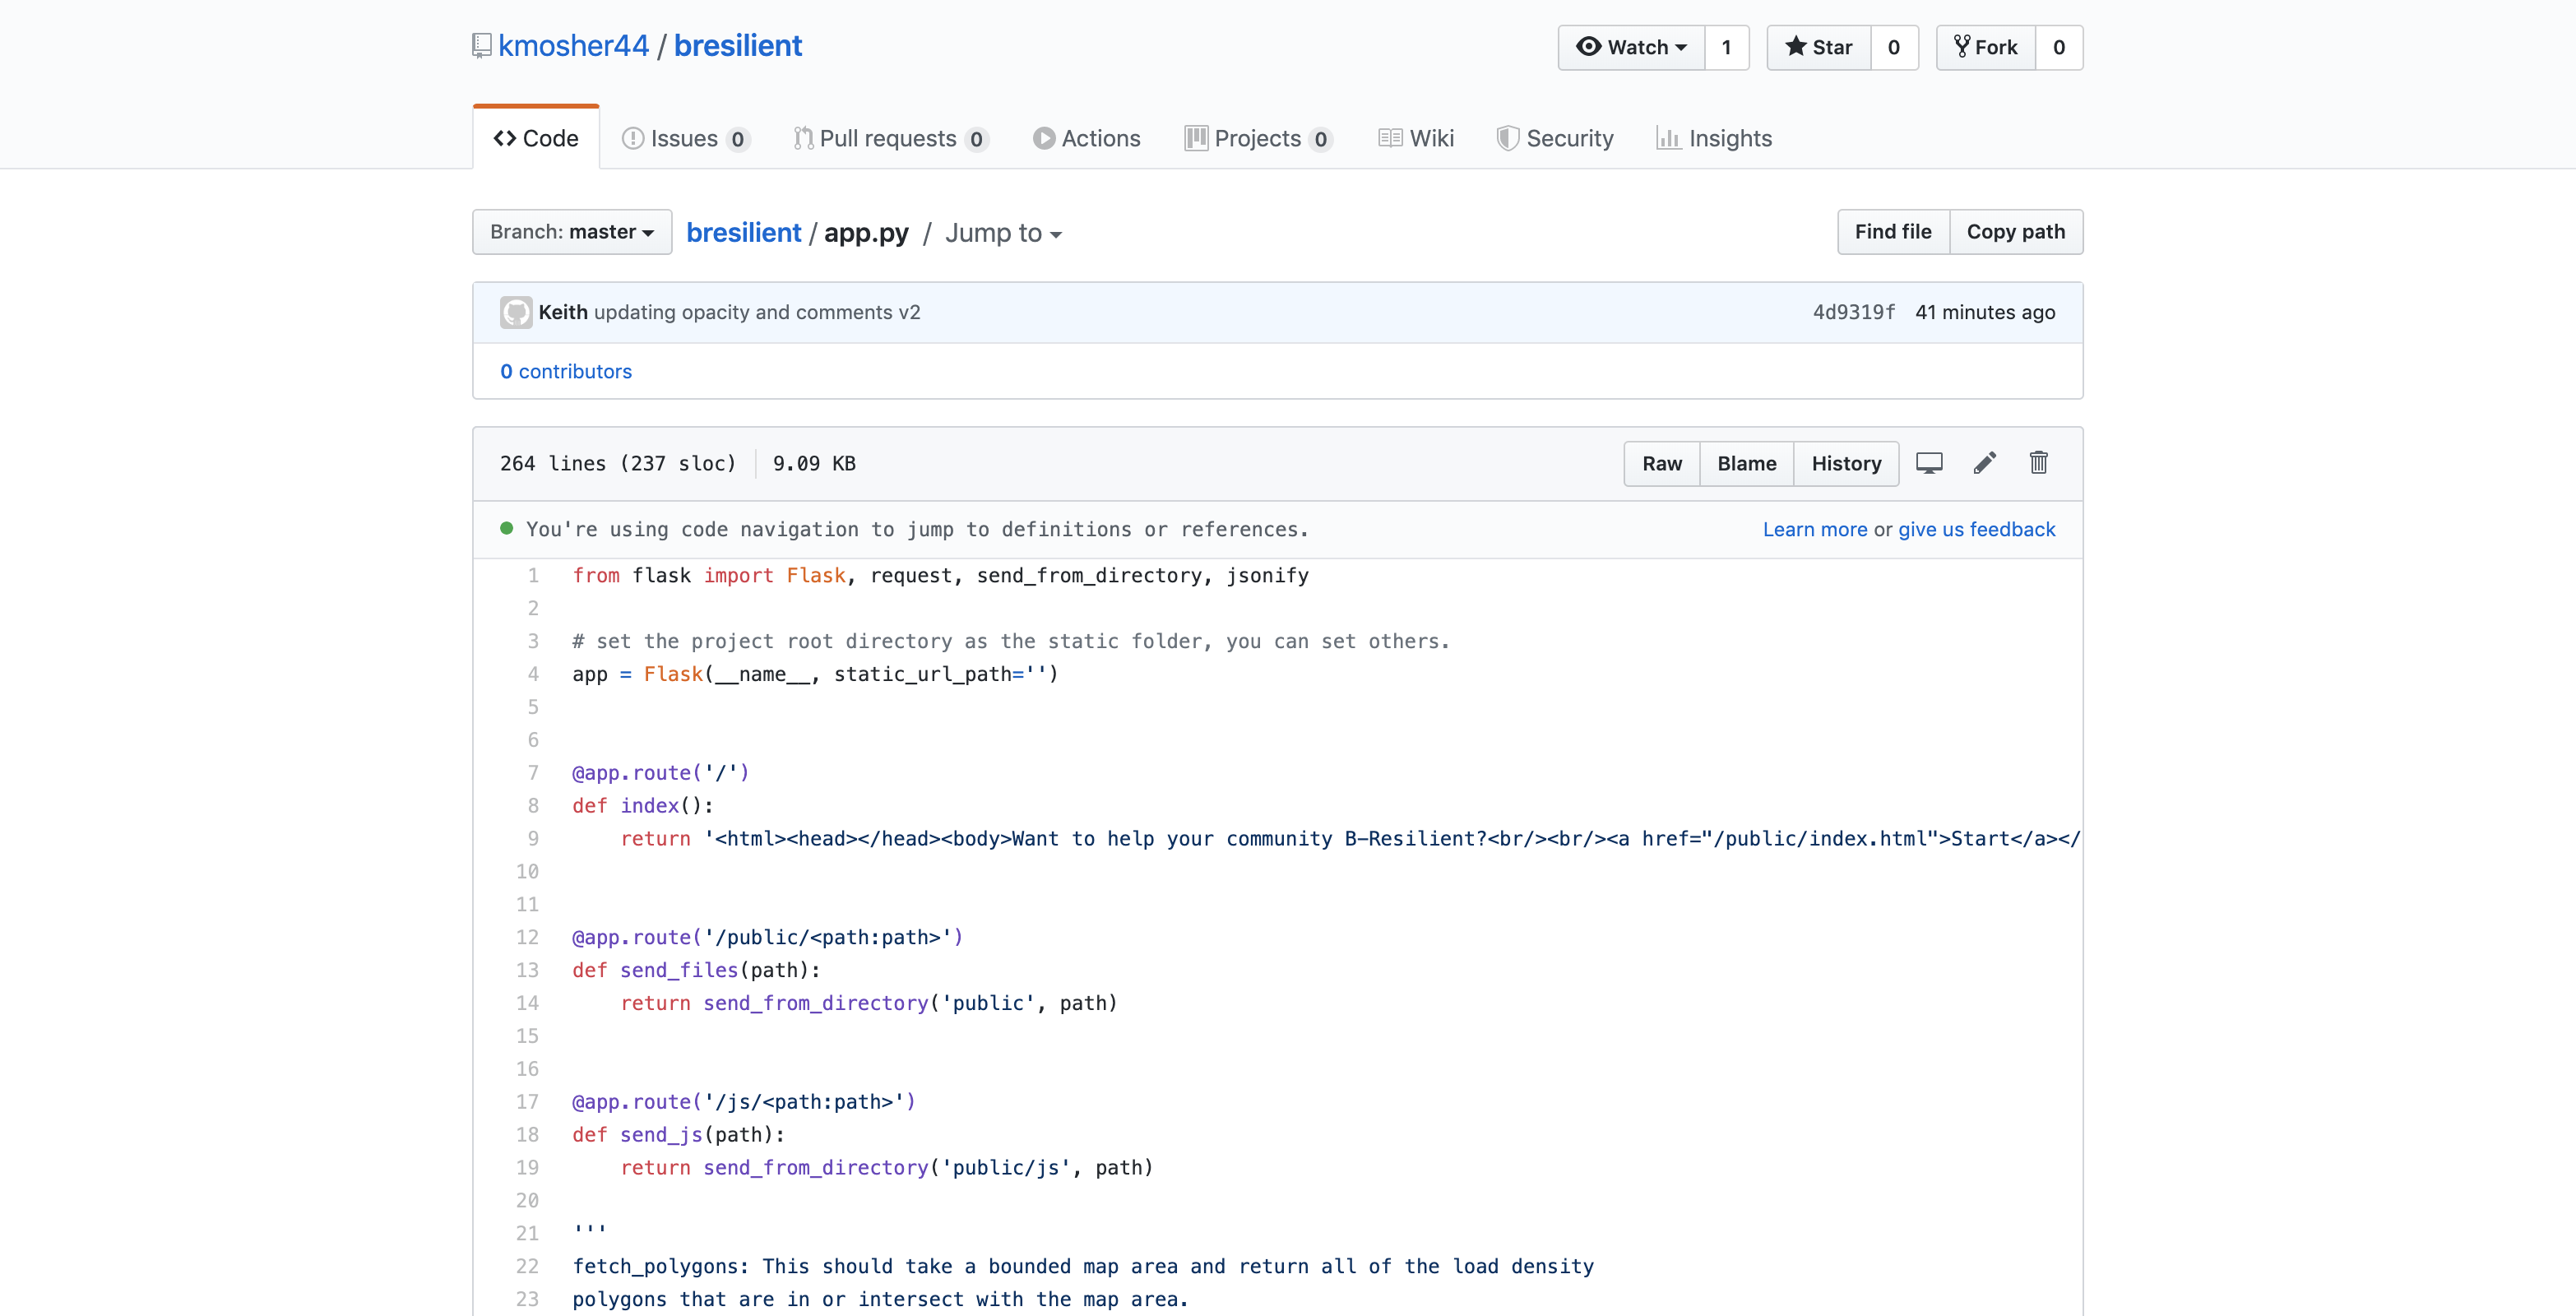
Task: Click the trash delete file icon
Action: coord(2038,463)
